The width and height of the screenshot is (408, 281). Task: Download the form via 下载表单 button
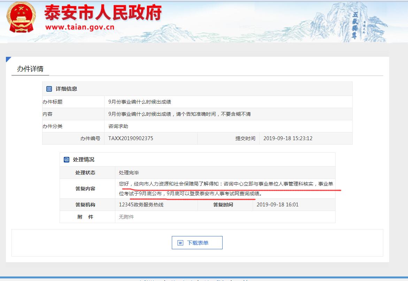tap(197, 243)
